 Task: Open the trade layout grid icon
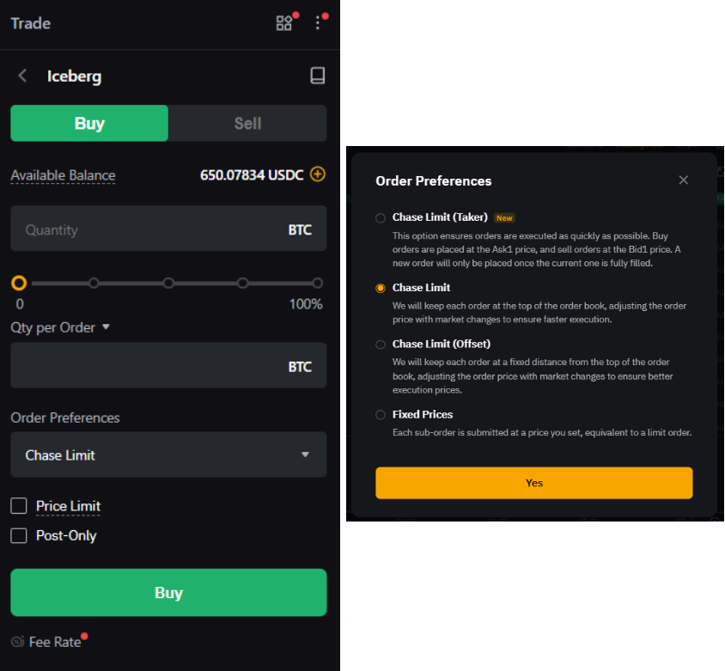[x=283, y=23]
